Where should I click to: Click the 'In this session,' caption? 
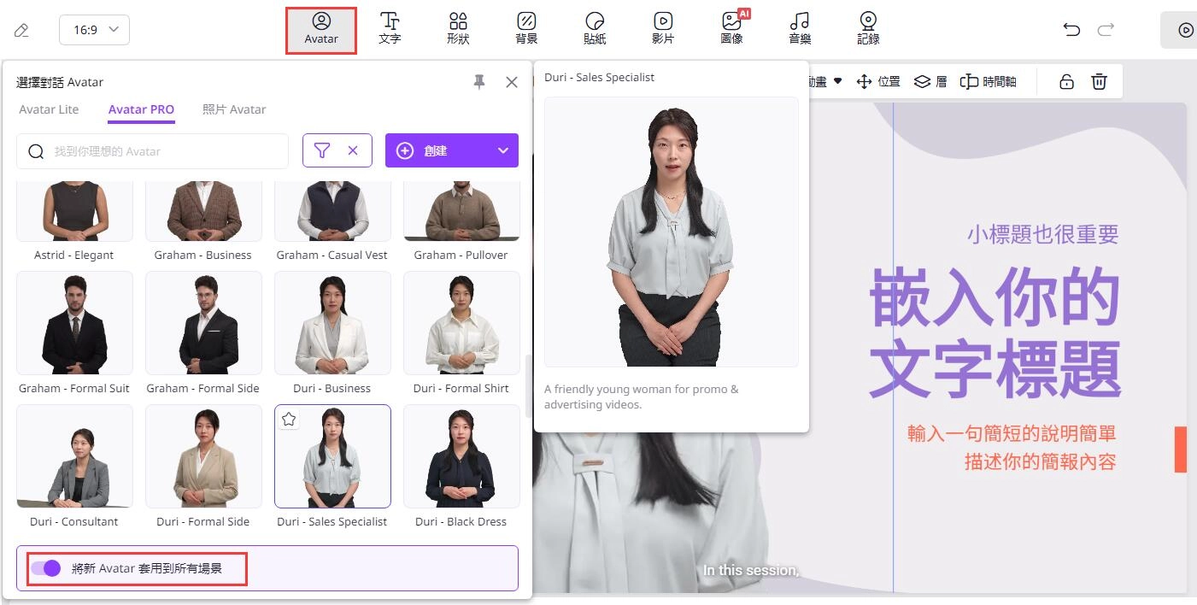click(751, 570)
